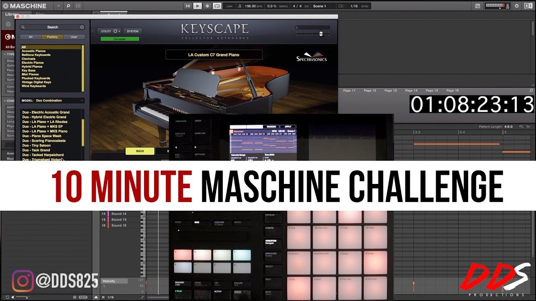Open the mixer view icon in the header
Viewport: 536px width, 301px height.
[x=78, y=6]
